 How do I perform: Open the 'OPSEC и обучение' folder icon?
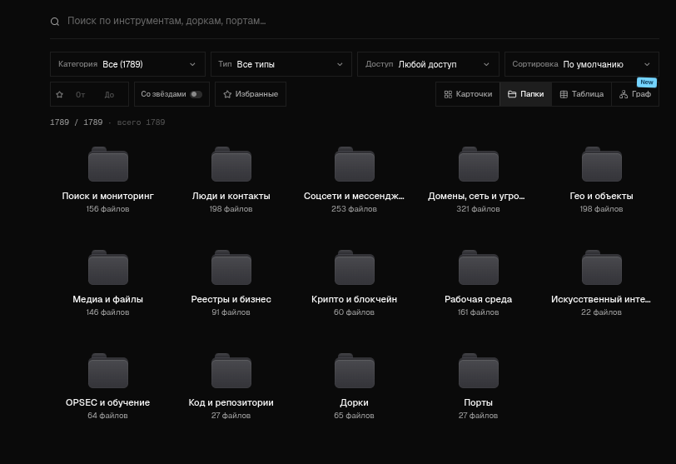click(107, 371)
